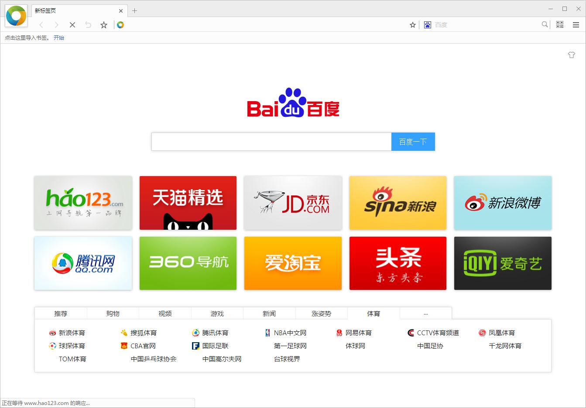This screenshot has height=408, width=586.
Task: Open the 台球视界 link
Action: 287,359
